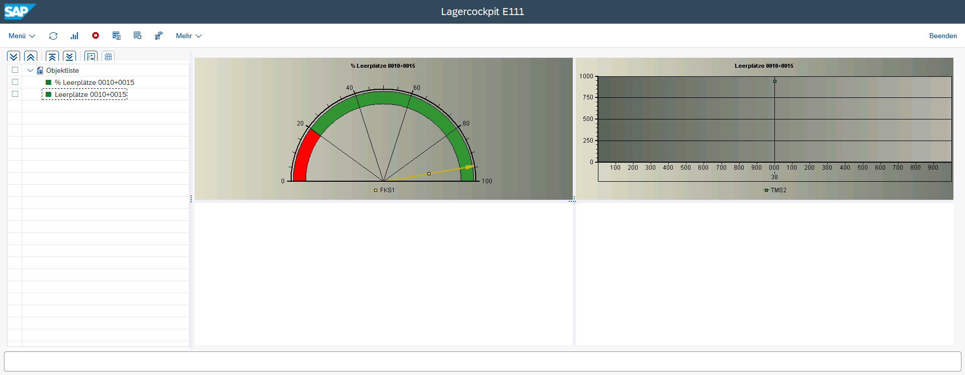Click the selection frame icon above the tree
The height and width of the screenshot is (375, 965).
point(91,56)
